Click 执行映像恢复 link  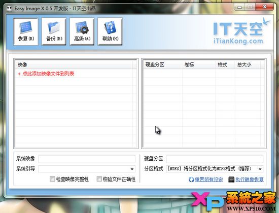coord(250,180)
